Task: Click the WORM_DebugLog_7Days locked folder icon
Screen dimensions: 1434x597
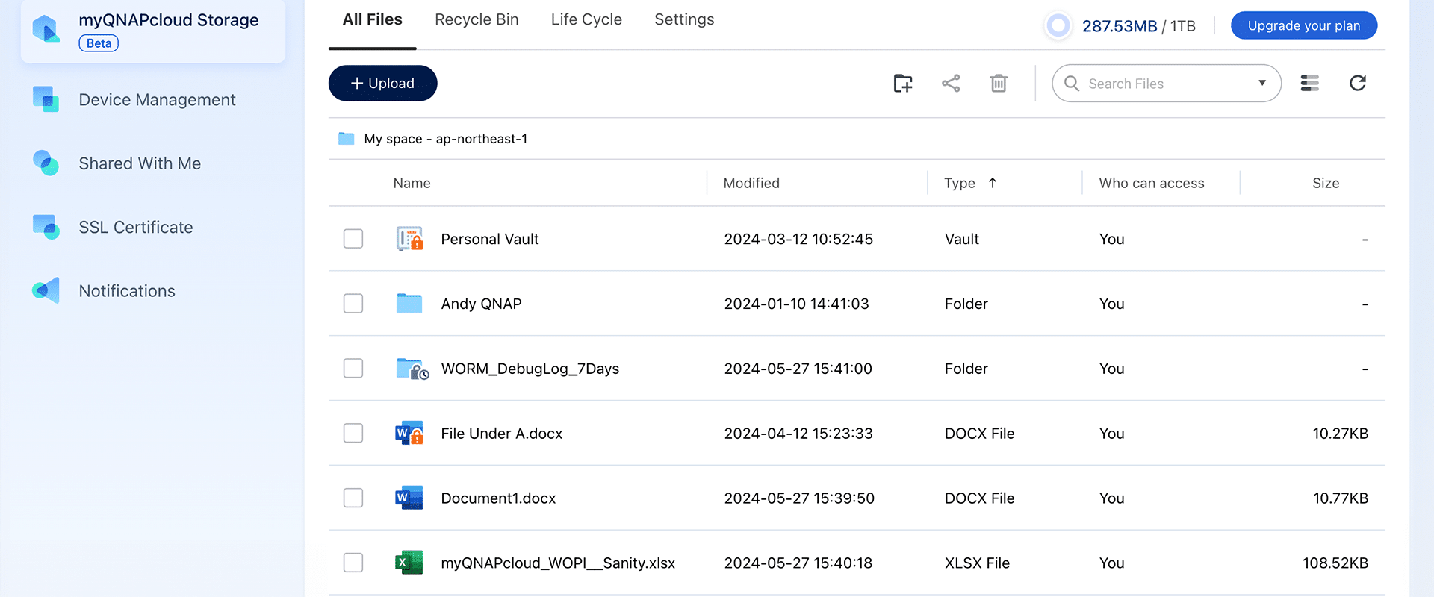Action: point(412,369)
